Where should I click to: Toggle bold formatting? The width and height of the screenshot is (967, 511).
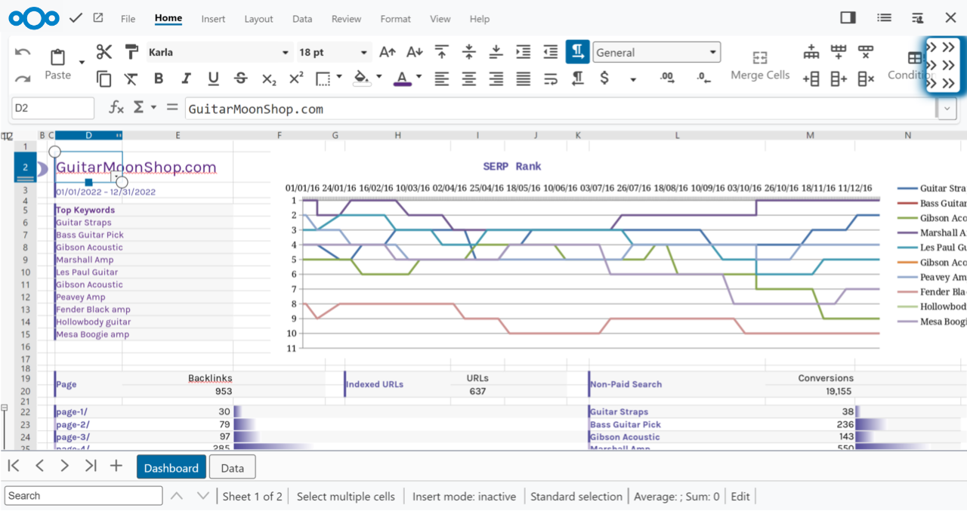tap(159, 78)
